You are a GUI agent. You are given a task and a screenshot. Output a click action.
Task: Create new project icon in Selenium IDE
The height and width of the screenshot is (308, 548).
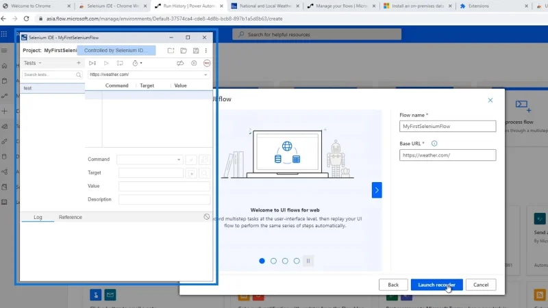click(171, 51)
